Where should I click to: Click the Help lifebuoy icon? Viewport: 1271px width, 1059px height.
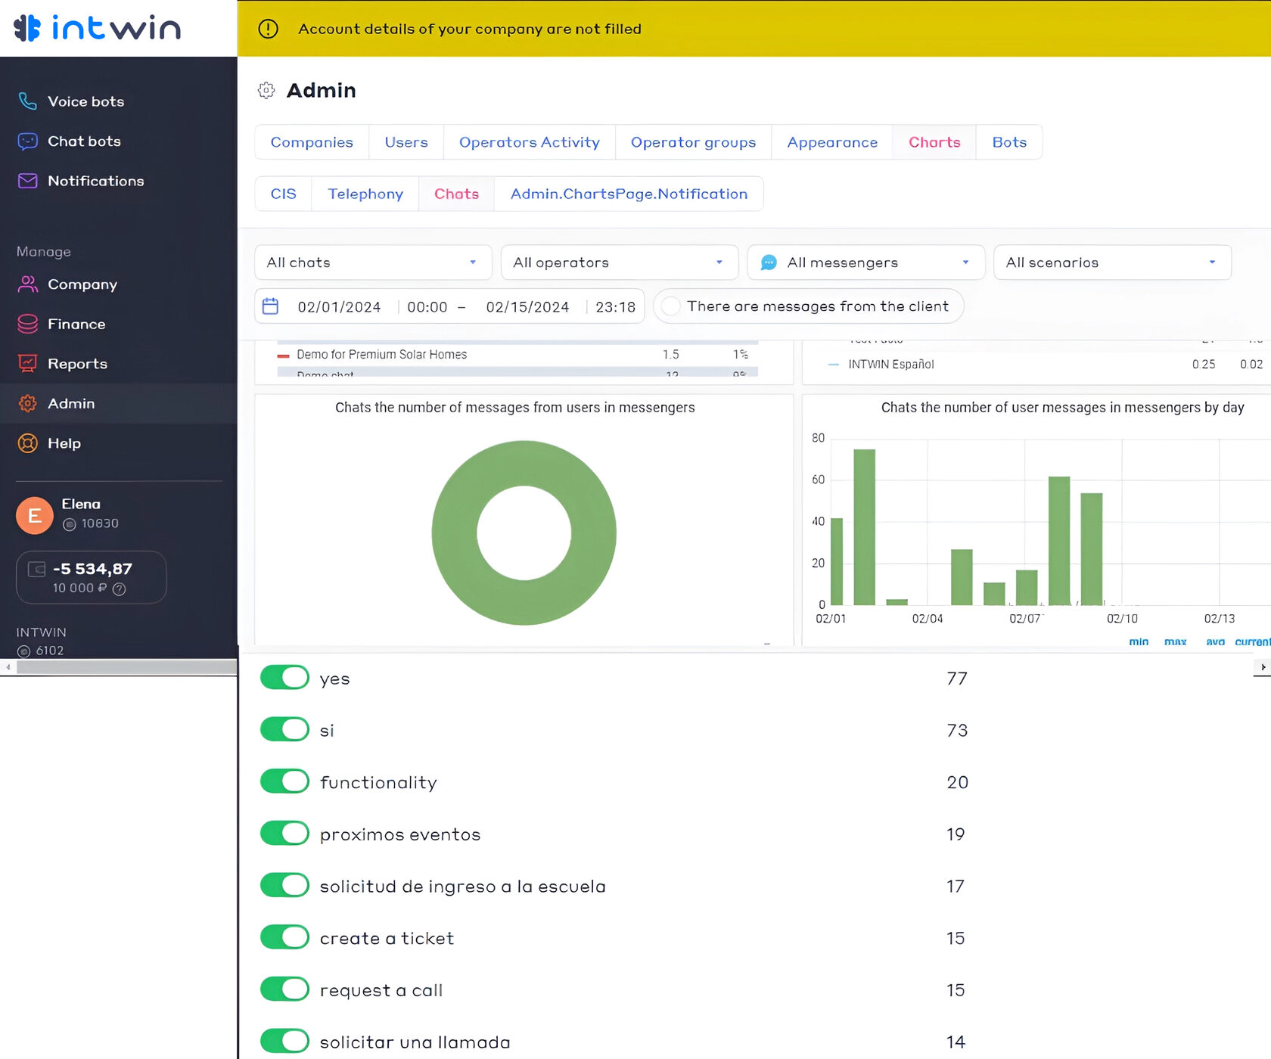(27, 443)
